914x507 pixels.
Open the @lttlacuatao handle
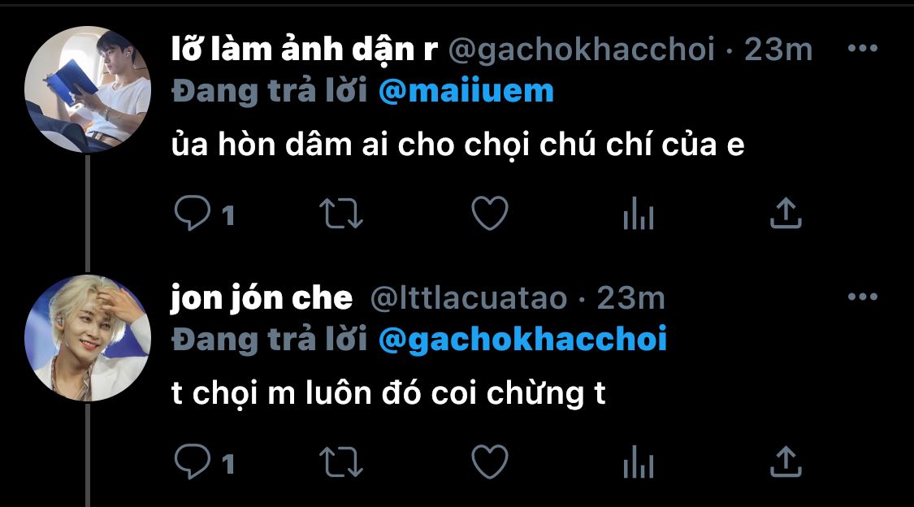click(469, 298)
